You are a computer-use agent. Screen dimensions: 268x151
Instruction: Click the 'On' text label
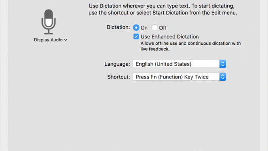[x=144, y=28]
